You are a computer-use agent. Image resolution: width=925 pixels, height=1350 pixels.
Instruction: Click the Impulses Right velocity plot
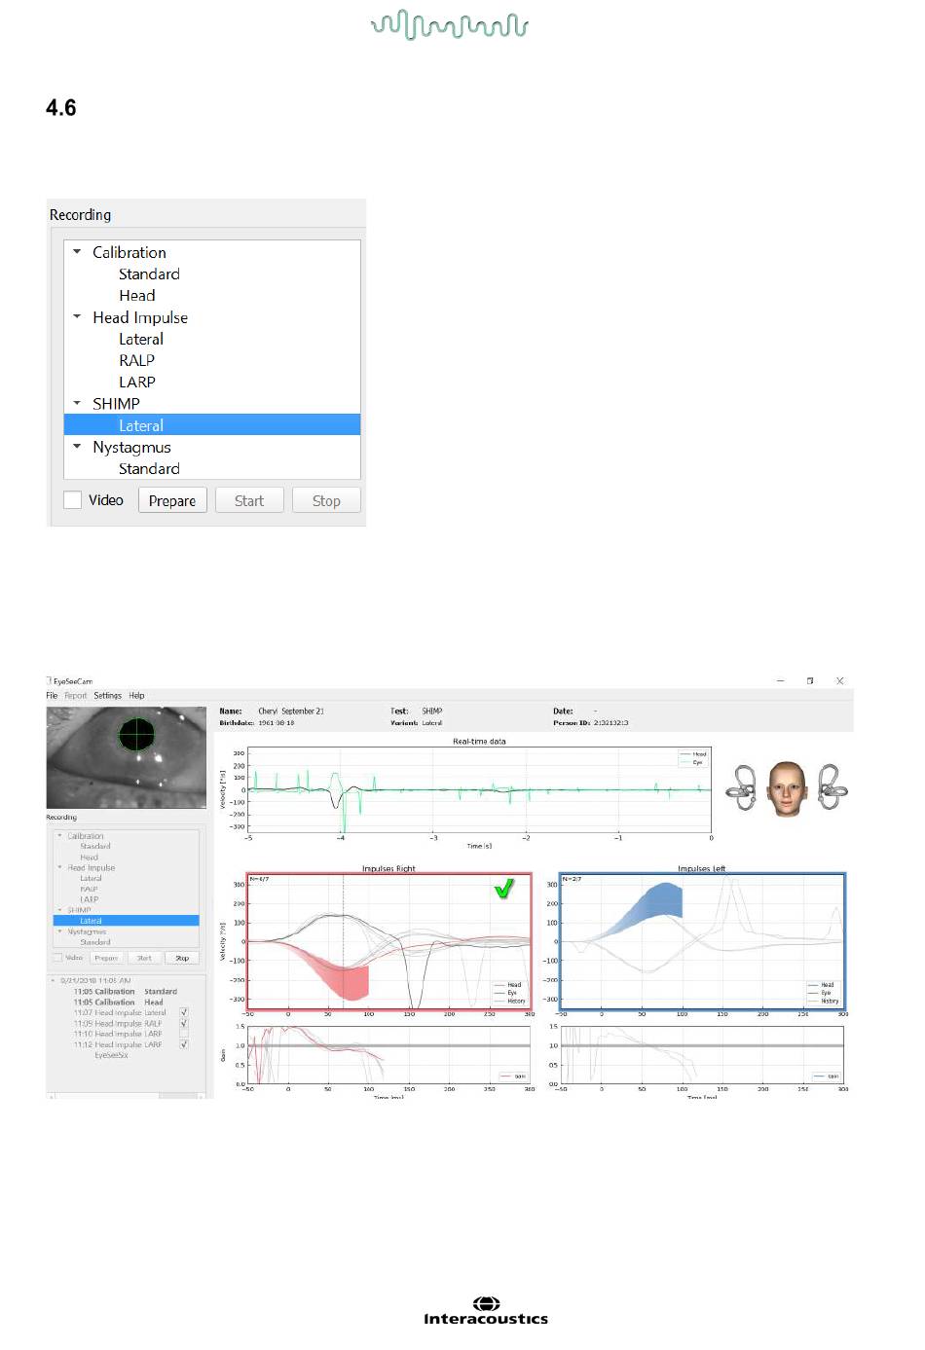click(389, 940)
